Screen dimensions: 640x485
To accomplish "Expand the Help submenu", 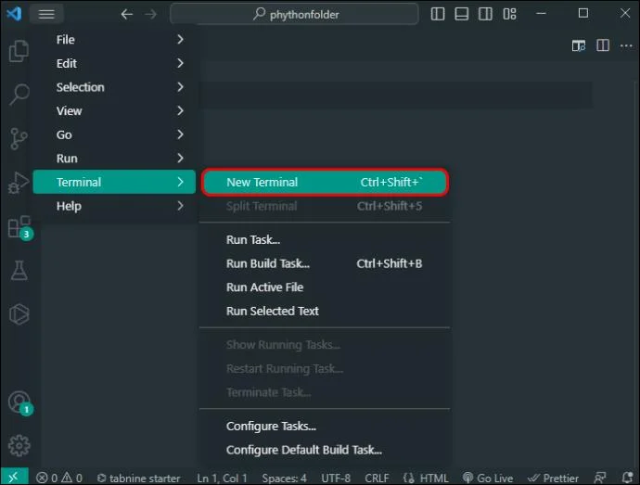I will point(114,206).
